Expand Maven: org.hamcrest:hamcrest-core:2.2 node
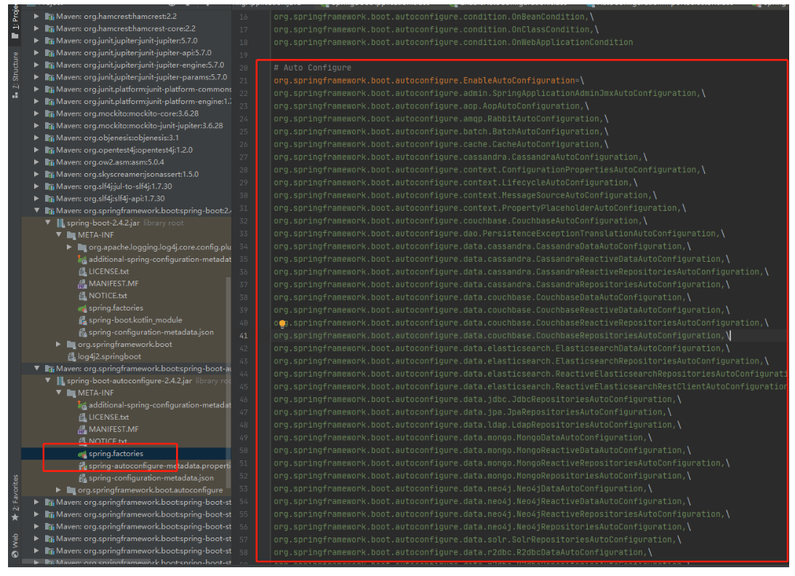Viewport: 795px width, 576px height. (x=36, y=29)
